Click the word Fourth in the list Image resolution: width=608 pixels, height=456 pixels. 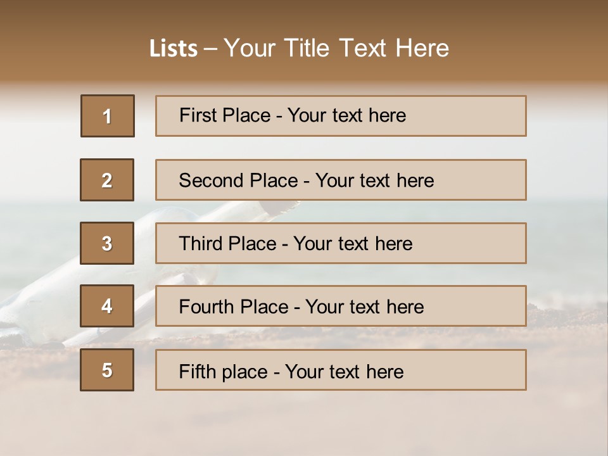[x=205, y=307]
